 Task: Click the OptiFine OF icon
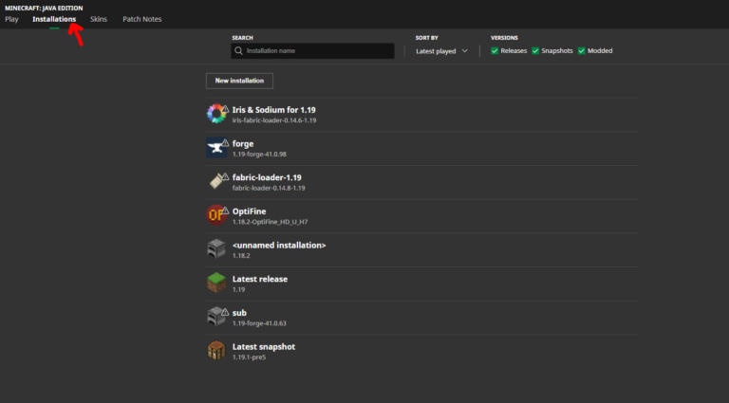click(x=216, y=215)
